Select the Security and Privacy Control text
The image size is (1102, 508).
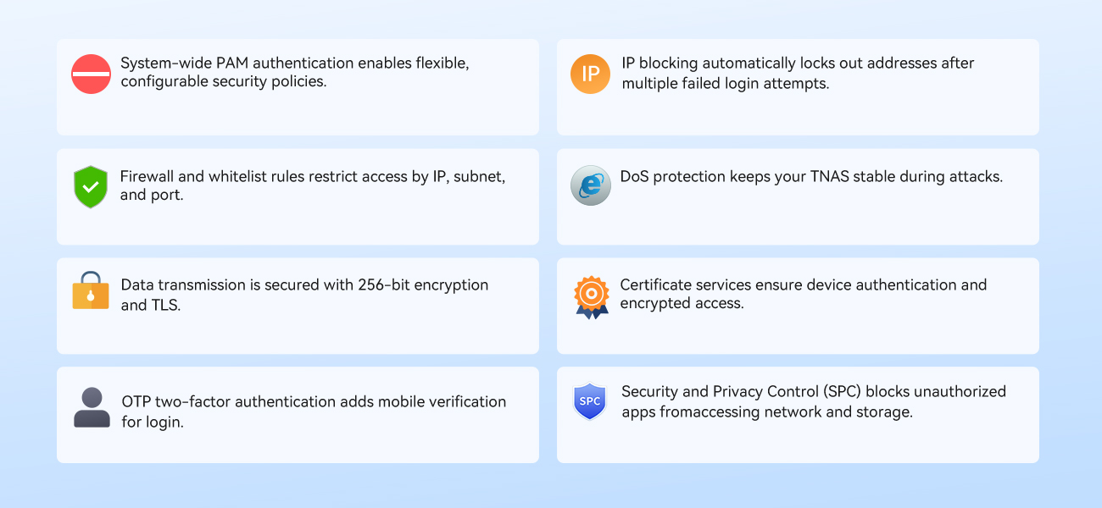click(813, 401)
